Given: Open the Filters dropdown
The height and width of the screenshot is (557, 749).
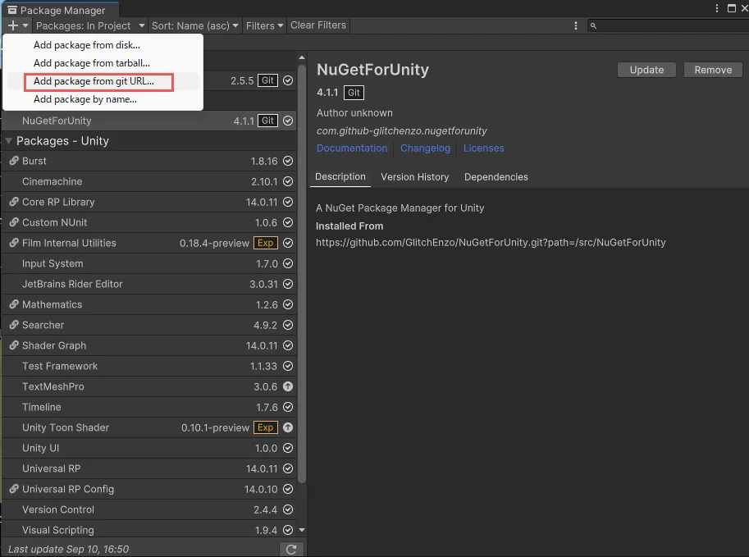Looking at the screenshot, I should pos(264,25).
